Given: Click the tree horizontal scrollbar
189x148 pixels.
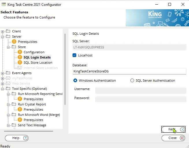Looking at the screenshot, I should click(29, 131).
